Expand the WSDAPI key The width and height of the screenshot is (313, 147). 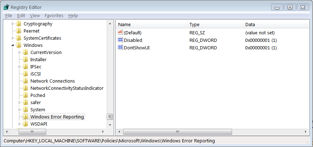pos(19,124)
